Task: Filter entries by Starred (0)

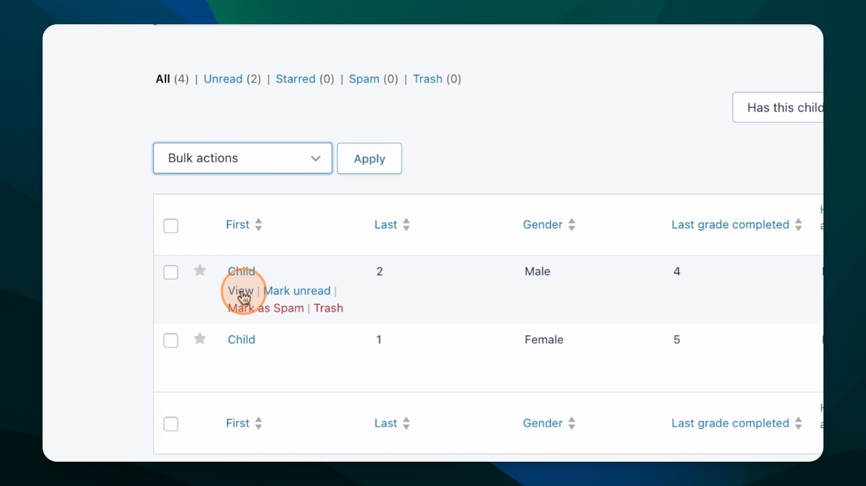Action: pyautogui.click(x=305, y=79)
